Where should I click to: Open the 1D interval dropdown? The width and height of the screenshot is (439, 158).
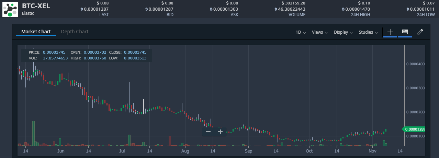301,32
